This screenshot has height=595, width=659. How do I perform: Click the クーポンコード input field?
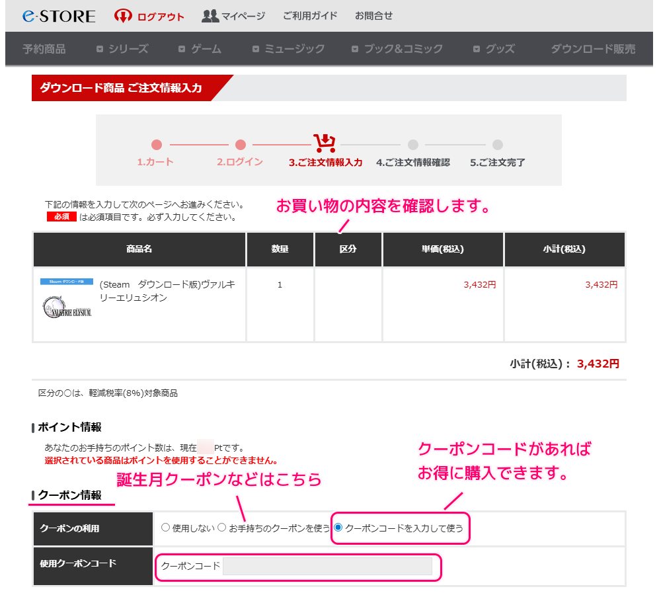pos(330,565)
